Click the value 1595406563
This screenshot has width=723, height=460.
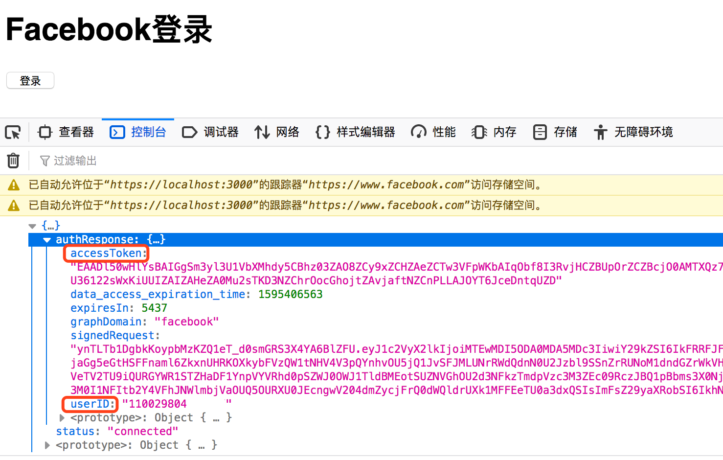291,295
